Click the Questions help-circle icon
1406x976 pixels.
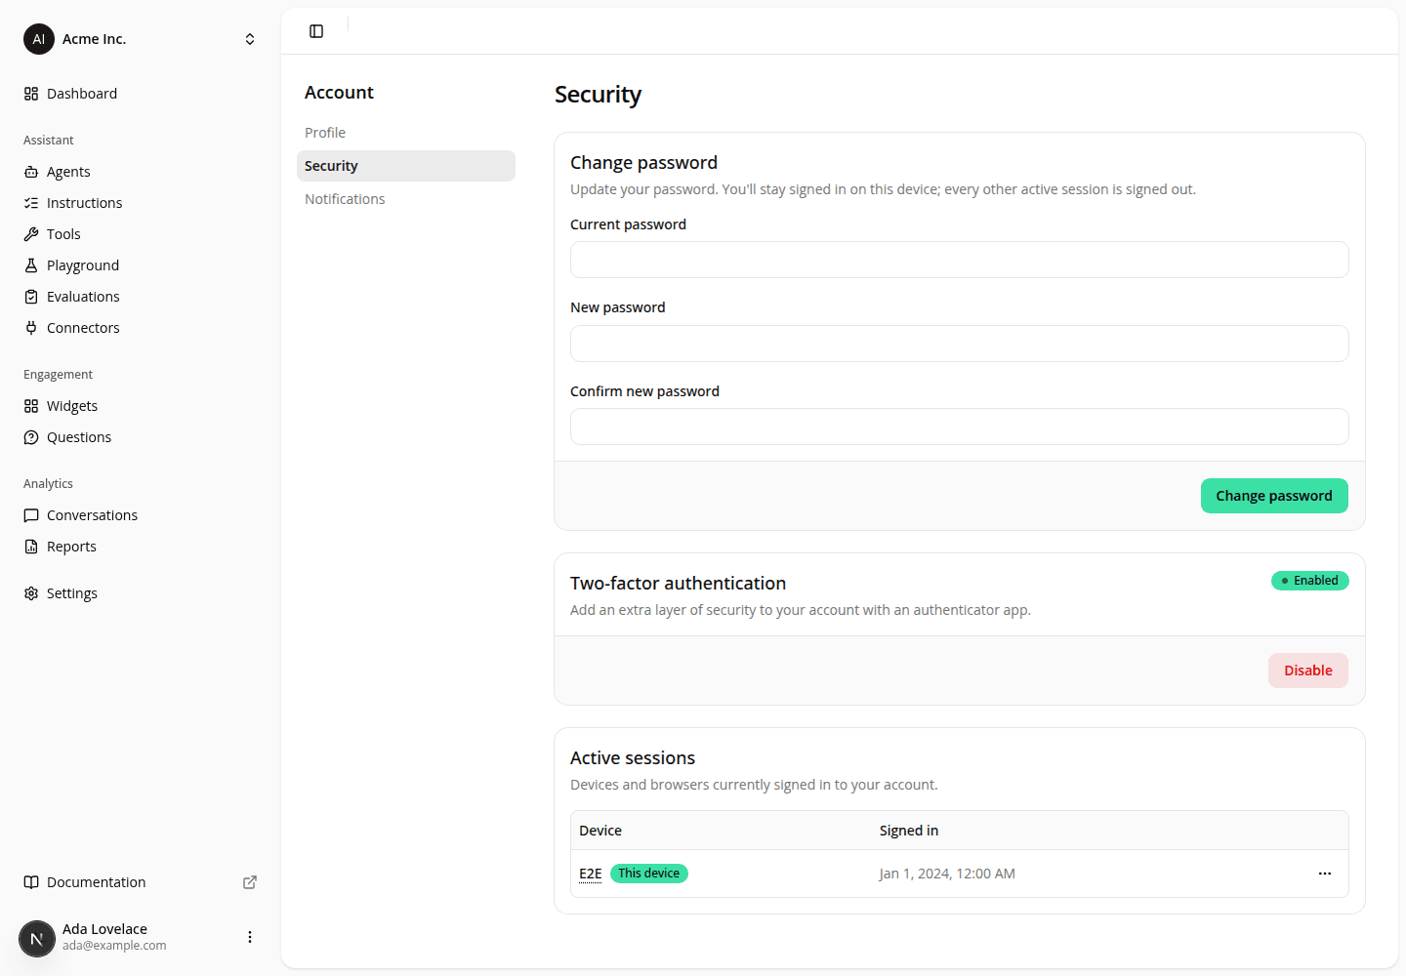31,437
